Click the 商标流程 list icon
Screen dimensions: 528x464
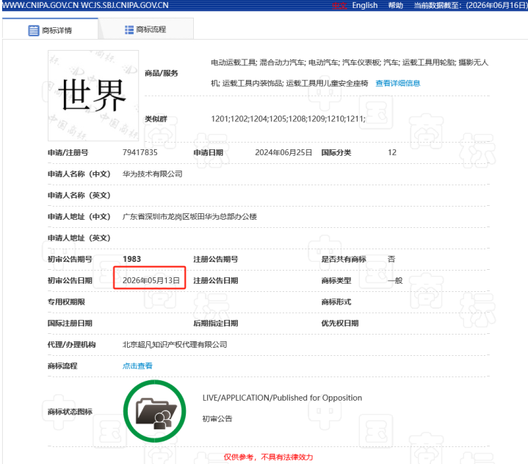pyautogui.click(x=129, y=29)
